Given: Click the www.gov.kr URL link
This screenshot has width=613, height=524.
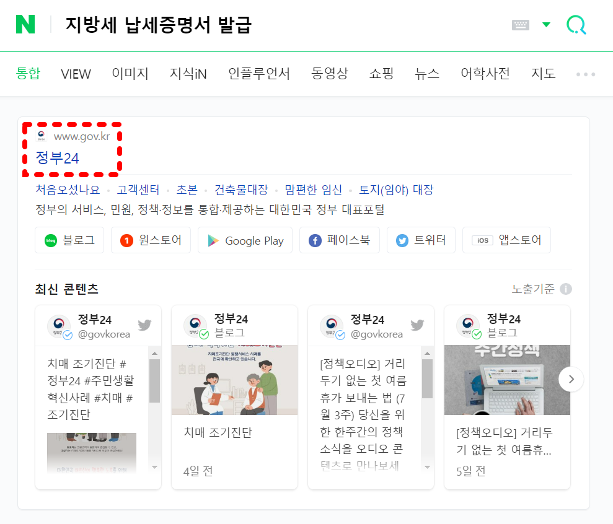Looking at the screenshot, I should 82,136.
